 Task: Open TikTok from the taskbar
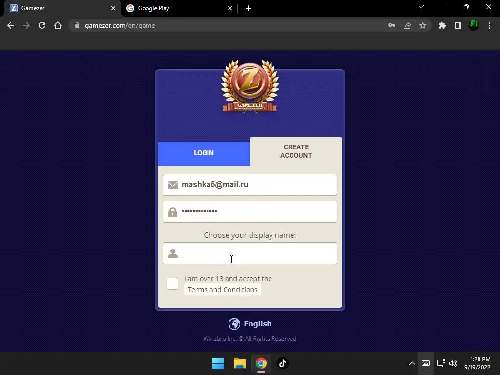pos(283,363)
